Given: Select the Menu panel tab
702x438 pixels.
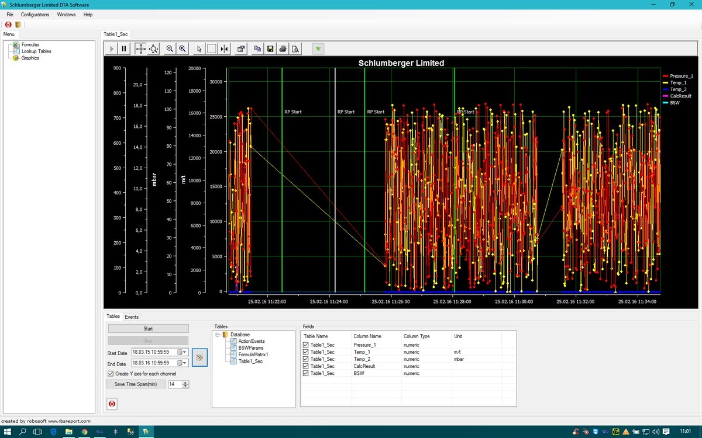Looking at the screenshot, I should pos(9,34).
